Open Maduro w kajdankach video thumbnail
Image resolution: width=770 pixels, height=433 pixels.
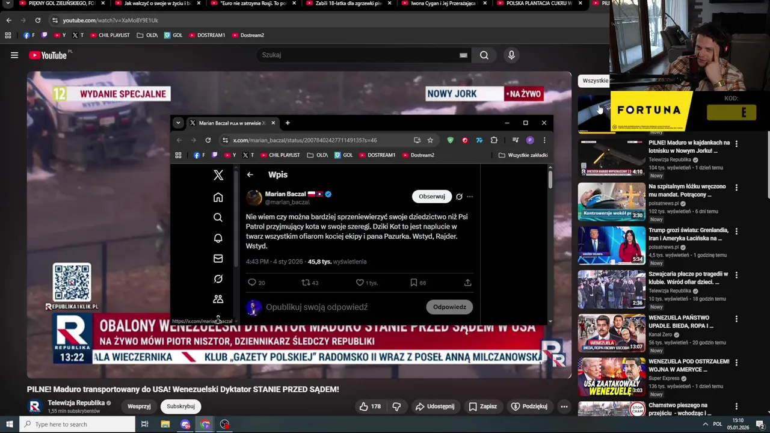pos(611,158)
